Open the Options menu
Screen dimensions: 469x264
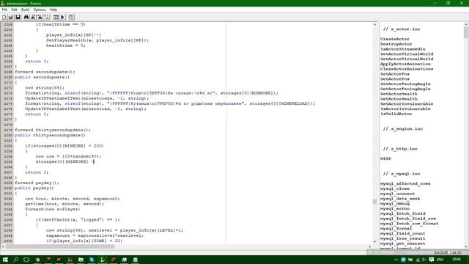click(40, 10)
